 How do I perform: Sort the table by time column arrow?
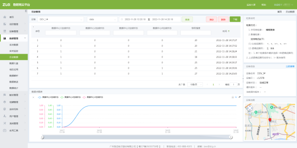pos(229,31)
